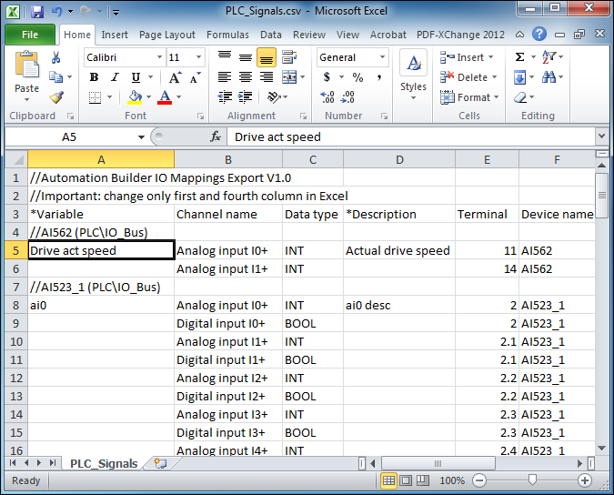This screenshot has width=614, height=495.
Task: Click the Decrease Indent icon
Action: pos(225,96)
